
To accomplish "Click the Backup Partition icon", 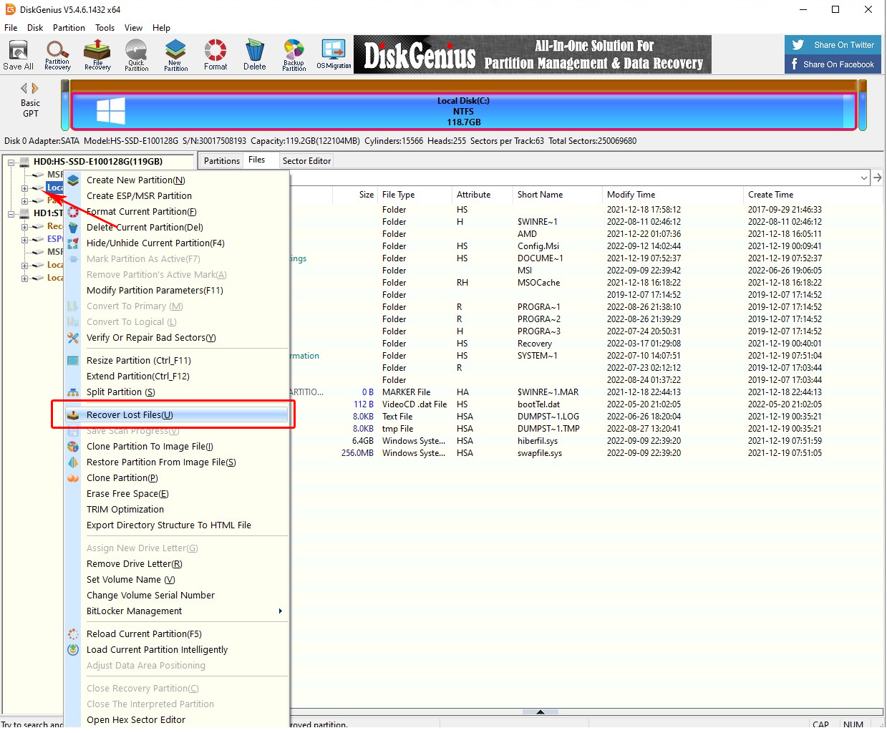I will pos(294,55).
